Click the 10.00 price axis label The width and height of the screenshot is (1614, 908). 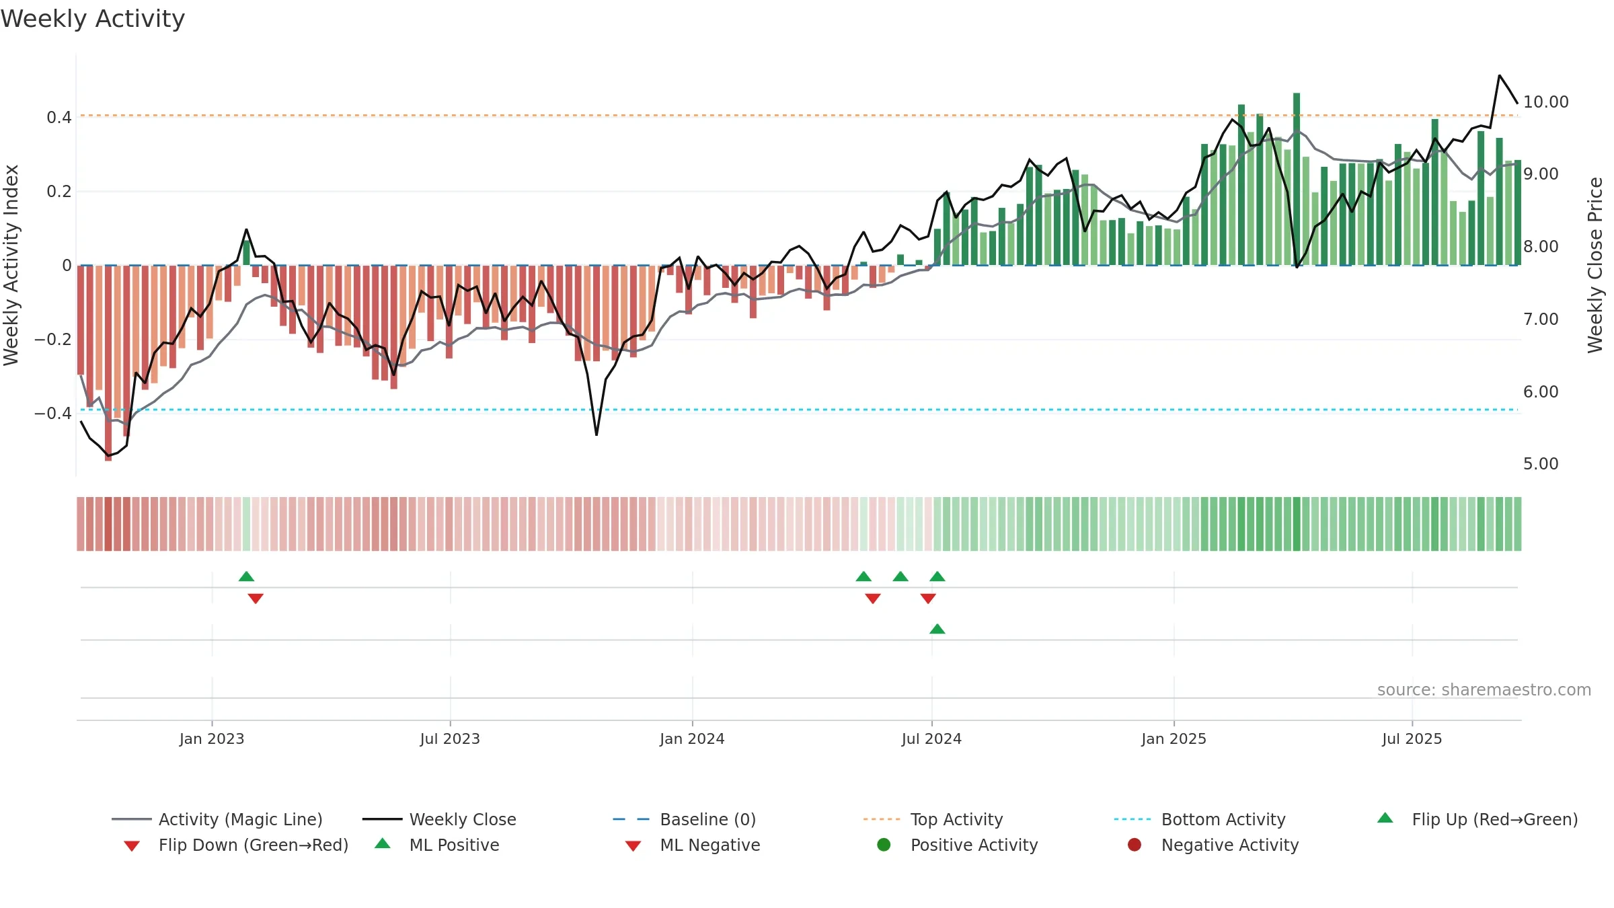coord(1545,102)
